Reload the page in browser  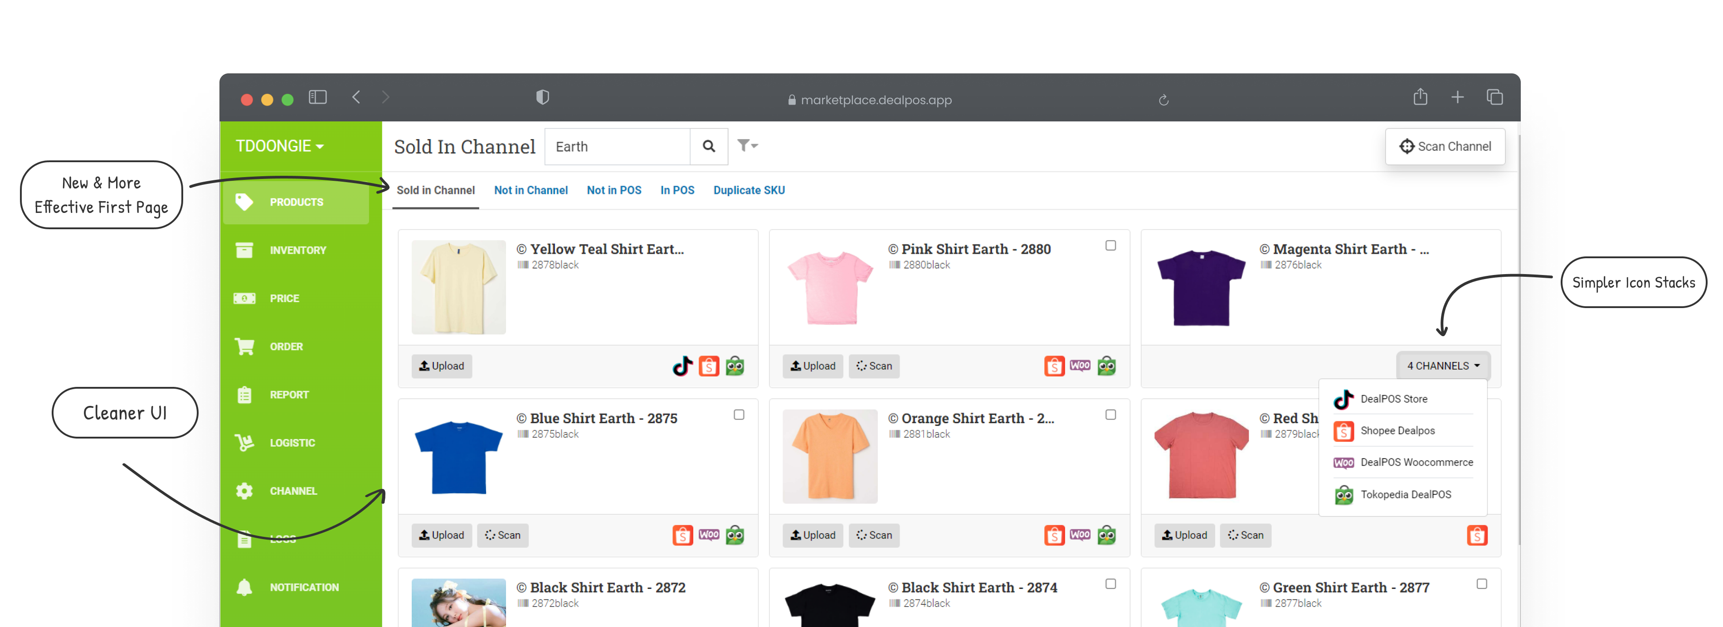1163,100
